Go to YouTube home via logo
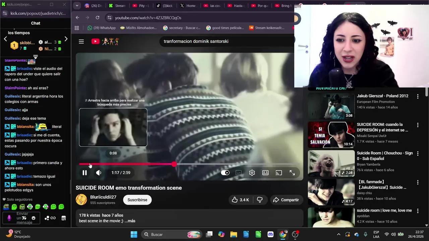This screenshot has height=241, width=429. 105,42
